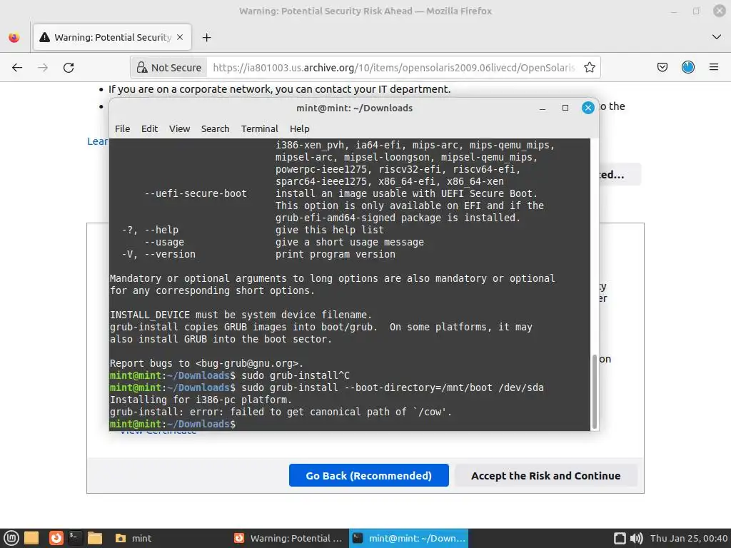731x548 pixels.
Task: Click Accept the Risk and Continue
Action: 546,475
